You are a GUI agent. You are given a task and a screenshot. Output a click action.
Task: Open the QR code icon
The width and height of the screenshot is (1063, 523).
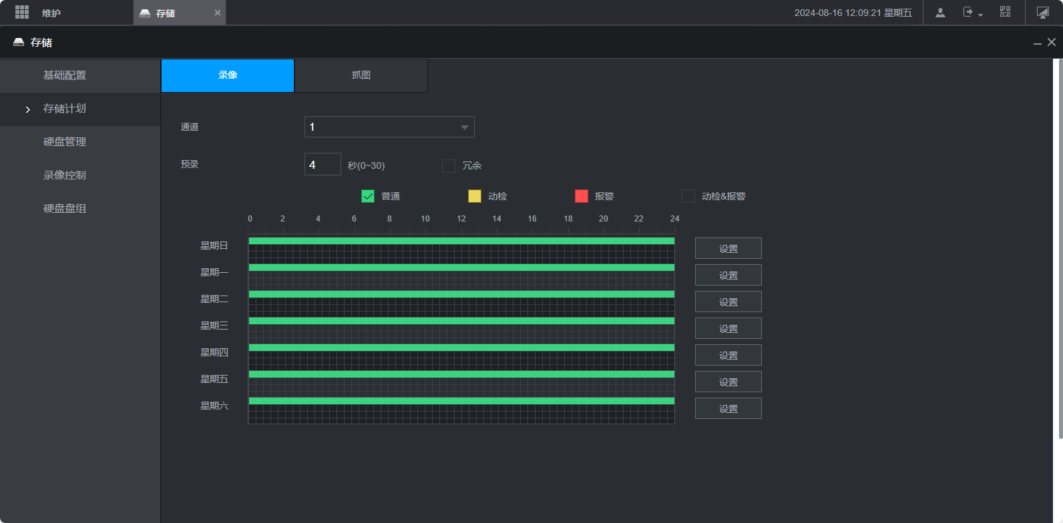tap(1005, 12)
